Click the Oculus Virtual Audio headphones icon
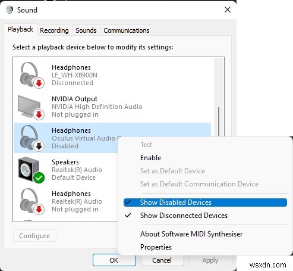Image resolution: width=293 pixels, height=271 pixels. (31, 138)
